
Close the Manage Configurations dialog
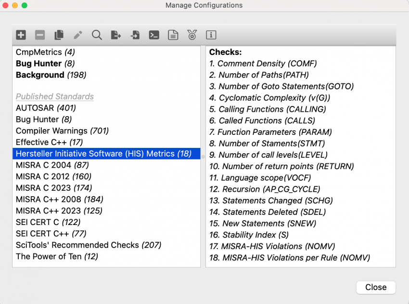pyautogui.click(x=376, y=287)
